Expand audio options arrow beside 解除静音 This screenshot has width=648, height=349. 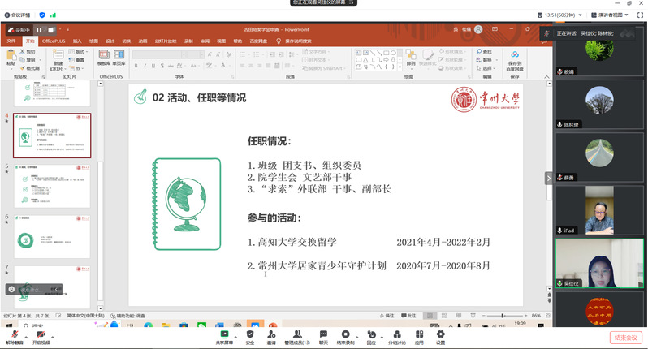tap(26, 338)
